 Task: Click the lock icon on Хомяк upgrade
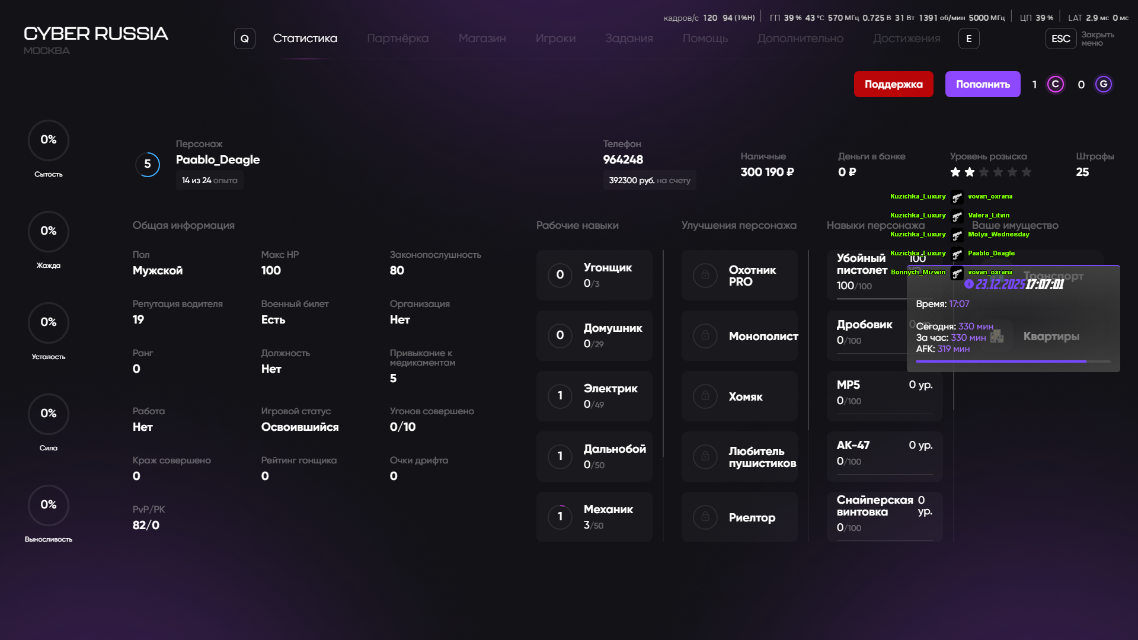705,396
